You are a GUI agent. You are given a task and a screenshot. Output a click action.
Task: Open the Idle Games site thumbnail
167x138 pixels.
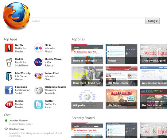(122, 99)
